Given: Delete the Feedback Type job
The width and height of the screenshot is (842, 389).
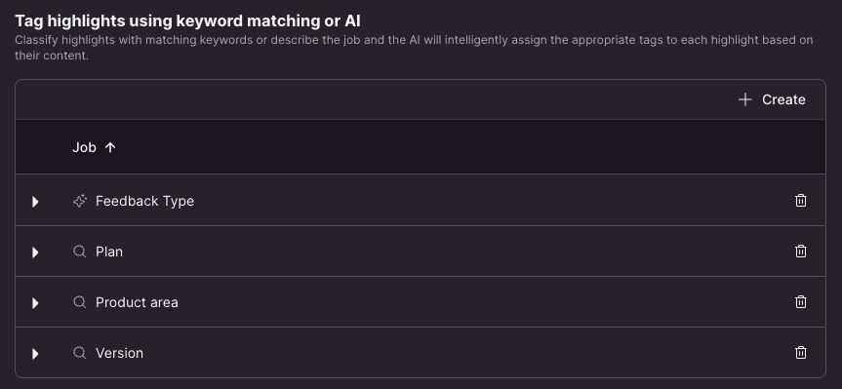Looking at the screenshot, I should [800, 201].
